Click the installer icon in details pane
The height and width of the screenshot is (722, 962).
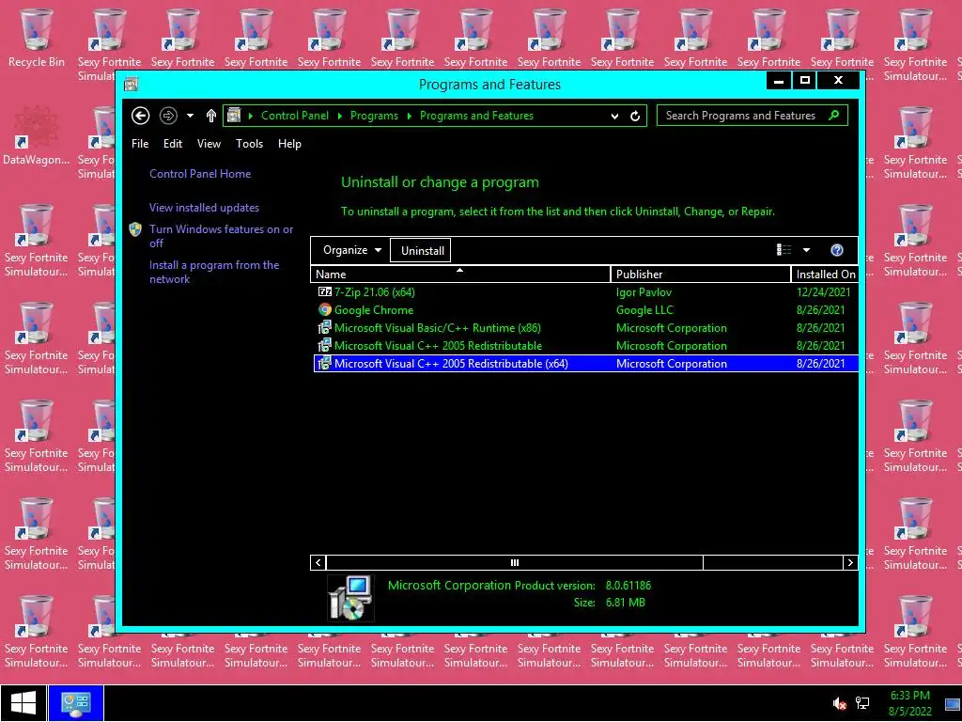[351, 597]
